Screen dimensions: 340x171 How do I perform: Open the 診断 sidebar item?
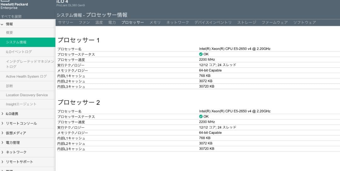27,86
